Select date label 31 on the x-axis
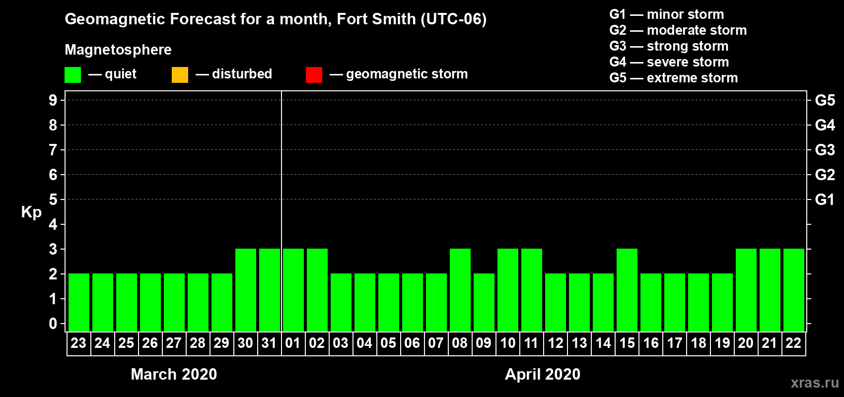The image size is (844, 397). [269, 343]
